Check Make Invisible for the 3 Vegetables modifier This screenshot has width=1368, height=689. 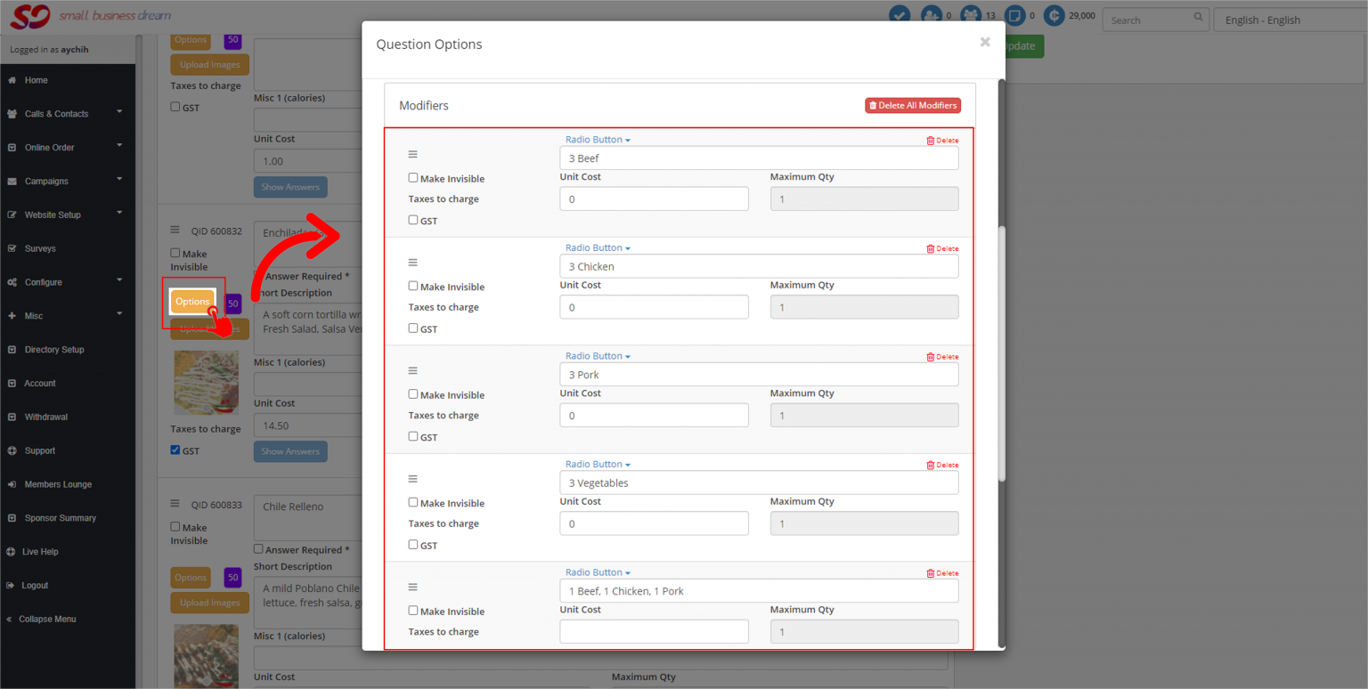[413, 502]
